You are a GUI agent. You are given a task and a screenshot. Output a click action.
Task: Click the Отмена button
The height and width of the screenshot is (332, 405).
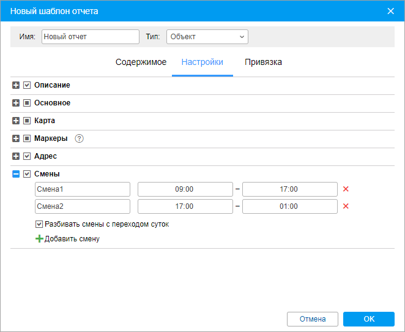coord(312,319)
